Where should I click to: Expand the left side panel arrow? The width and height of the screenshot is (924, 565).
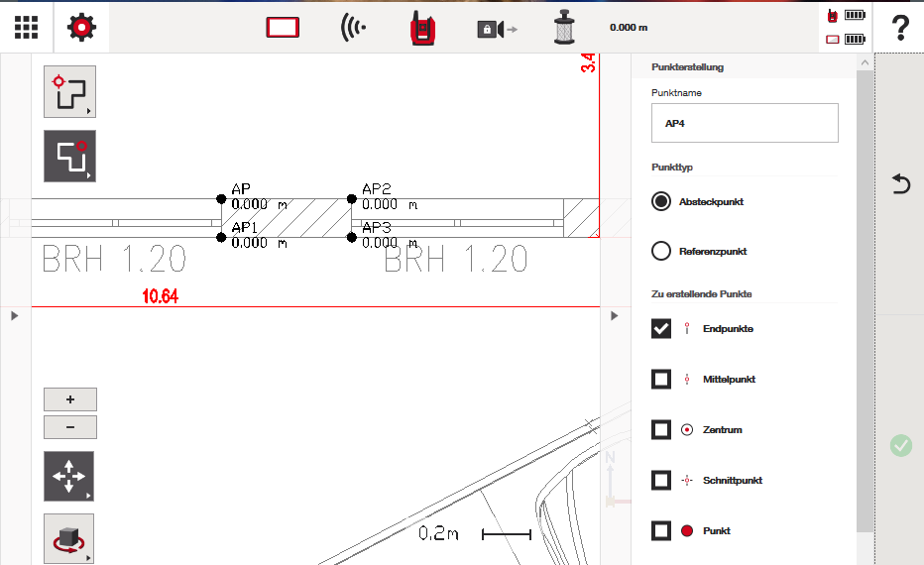click(15, 315)
